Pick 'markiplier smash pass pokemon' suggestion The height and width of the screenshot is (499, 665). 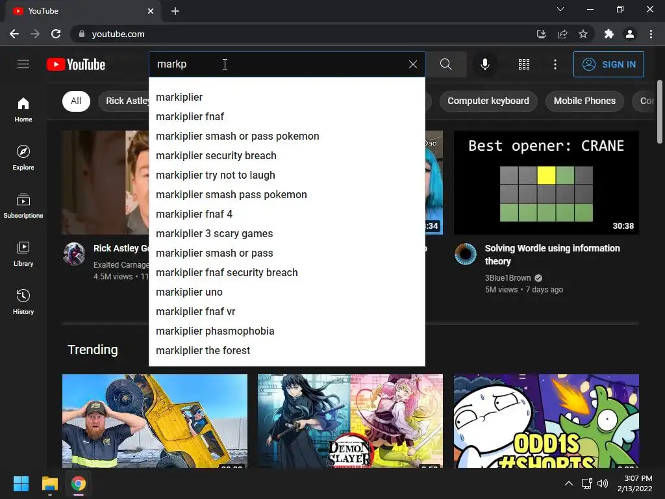(x=286, y=195)
